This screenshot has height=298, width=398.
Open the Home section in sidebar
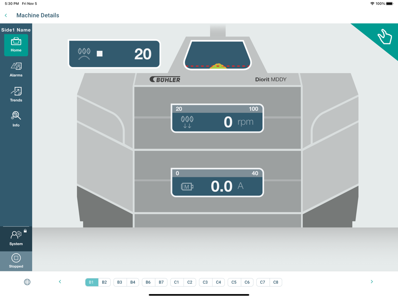click(x=16, y=45)
